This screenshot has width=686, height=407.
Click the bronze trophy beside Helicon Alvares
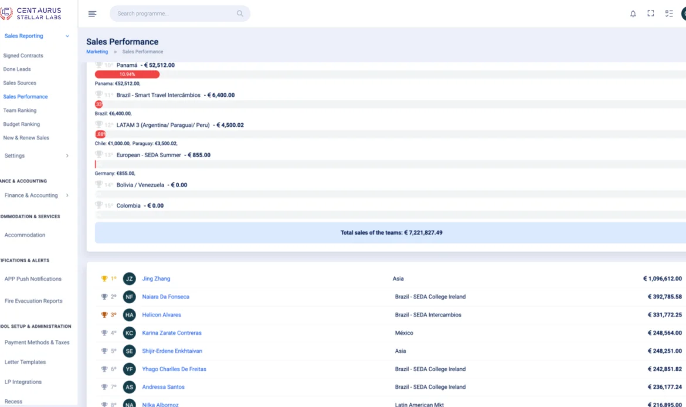[104, 315]
